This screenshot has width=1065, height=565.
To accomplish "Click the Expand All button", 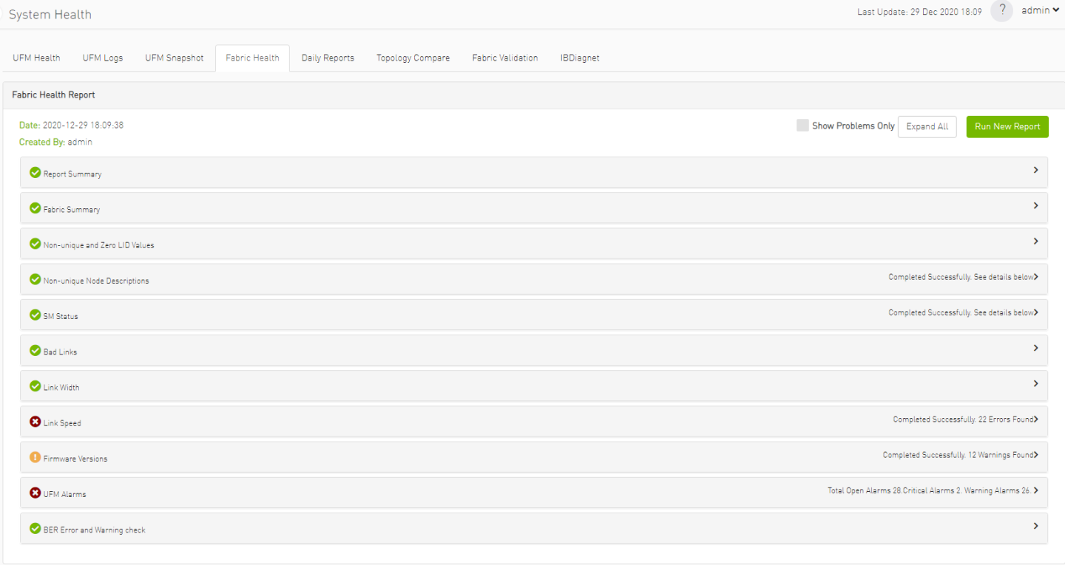I will coord(927,126).
